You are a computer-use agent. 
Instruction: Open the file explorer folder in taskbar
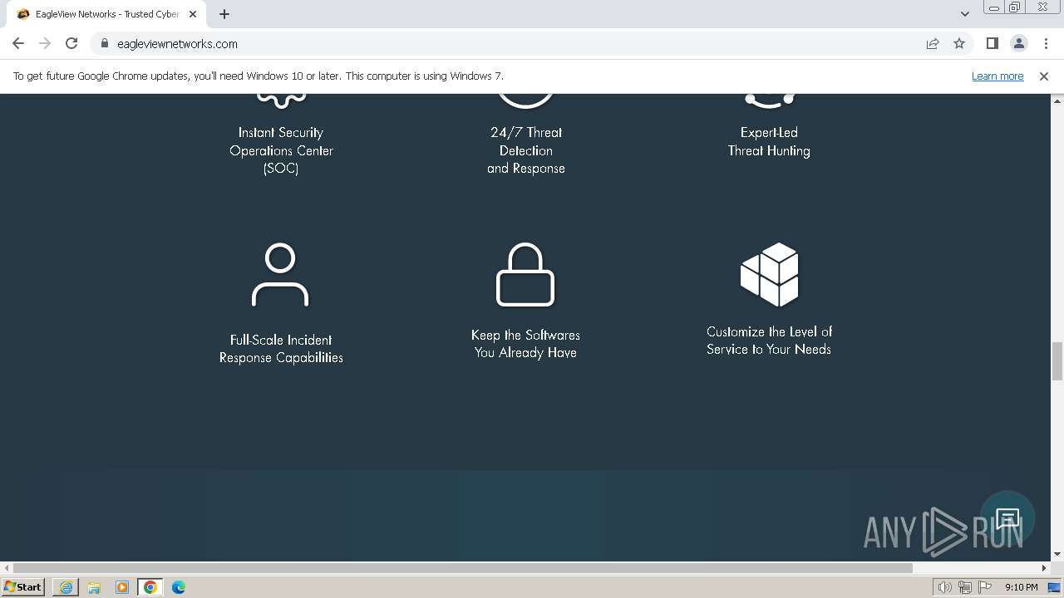[x=94, y=587]
